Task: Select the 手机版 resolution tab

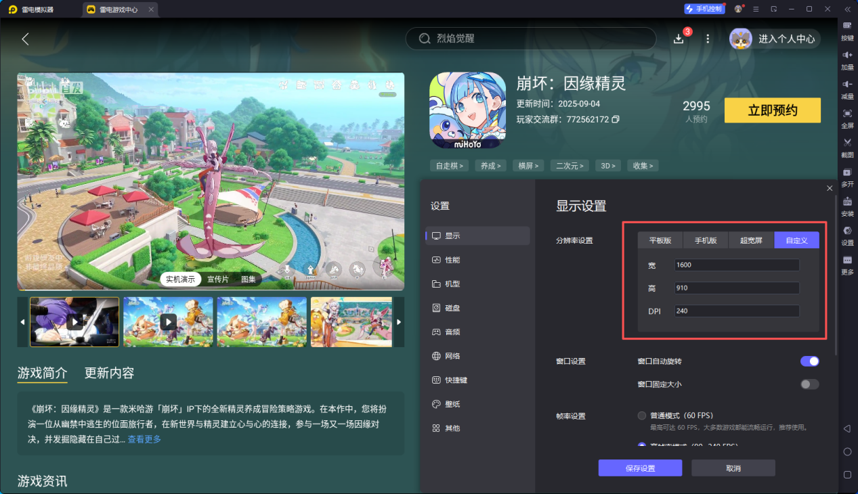Action: pos(706,240)
